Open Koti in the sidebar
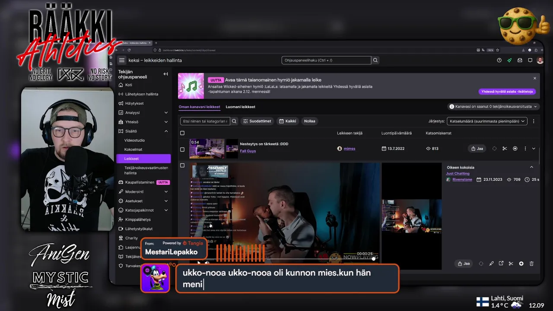Viewport: 553px width, 311px height. (x=128, y=85)
